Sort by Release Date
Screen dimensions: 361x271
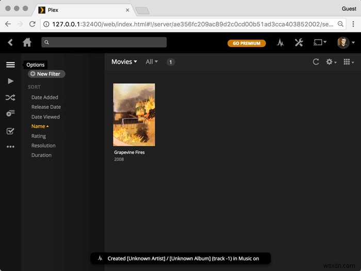(46, 107)
